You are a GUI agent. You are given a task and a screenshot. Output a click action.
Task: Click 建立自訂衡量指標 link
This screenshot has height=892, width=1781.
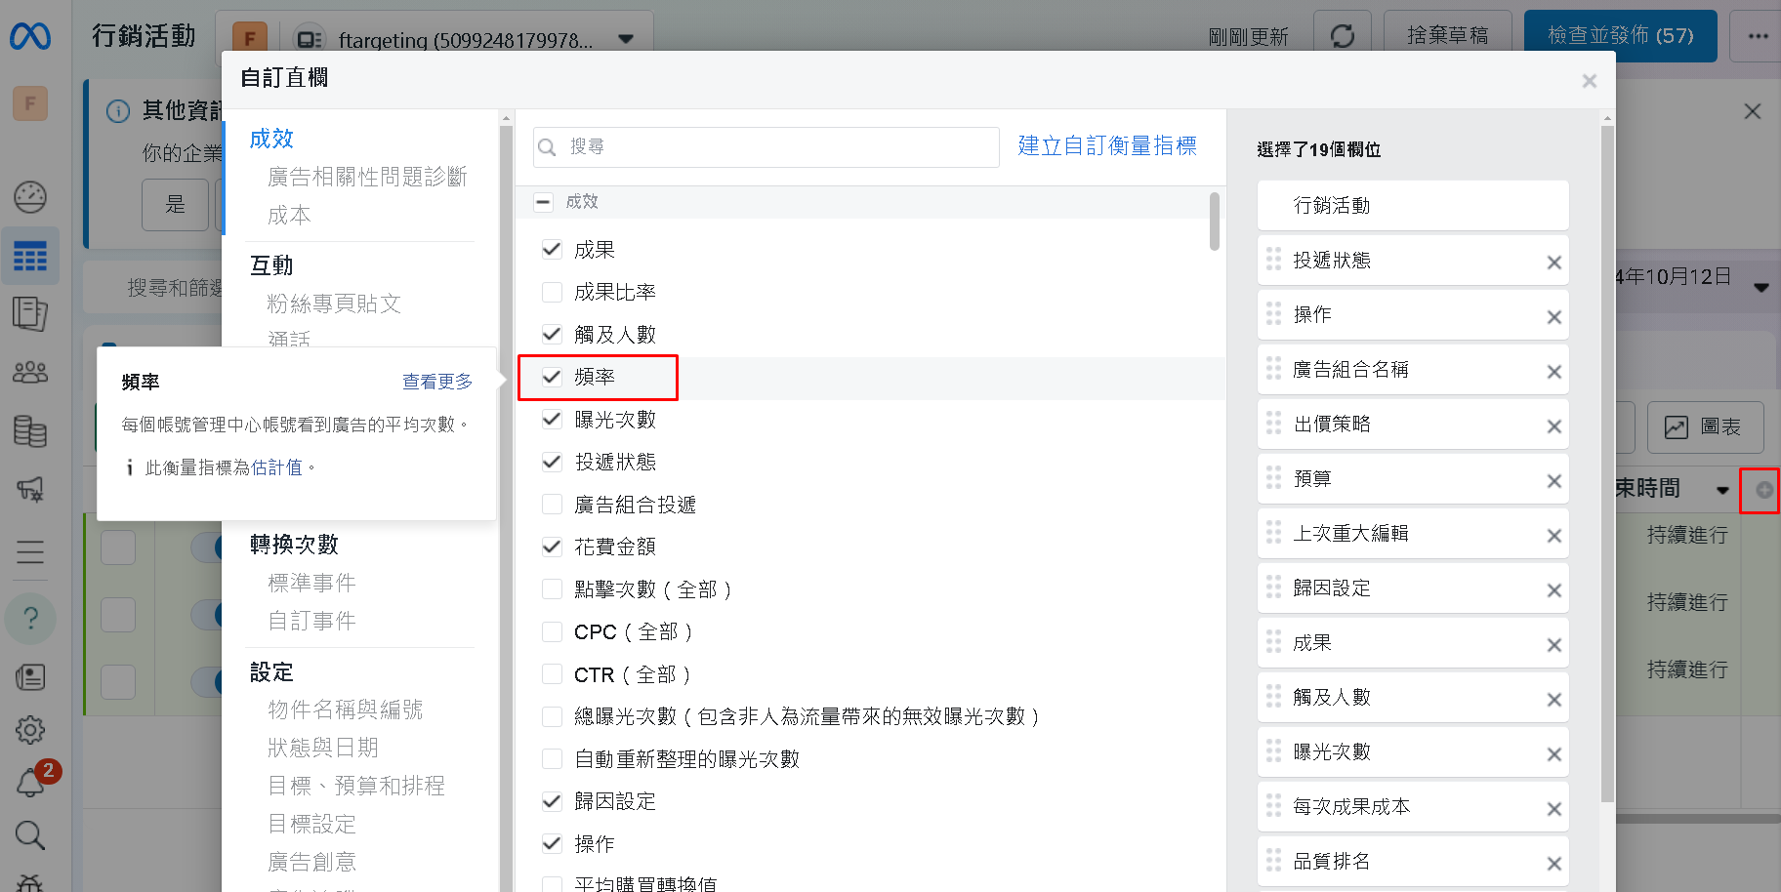pyautogui.click(x=1107, y=145)
